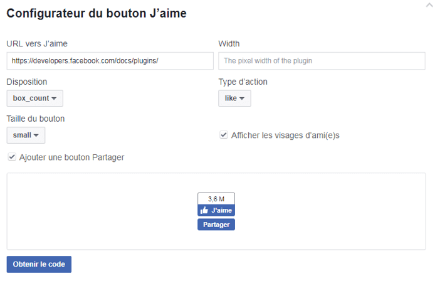Screen dimensions: 440x281
Task: Click the Partager preview button
Action: click(x=216, y=225)
